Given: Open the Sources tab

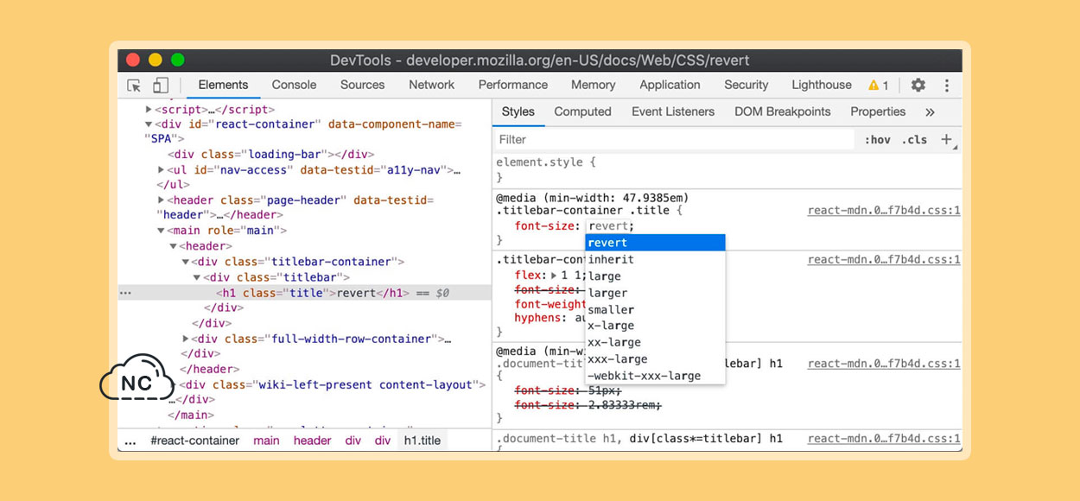Looking at the screenshot, I should coord(362,85).
